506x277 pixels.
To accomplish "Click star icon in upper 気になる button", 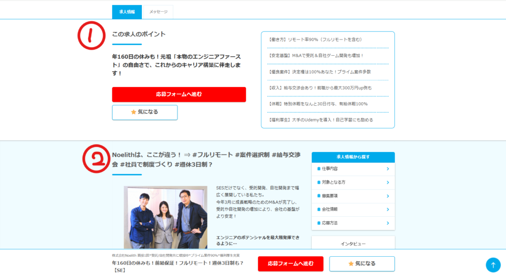I will [x=133, y=113].
